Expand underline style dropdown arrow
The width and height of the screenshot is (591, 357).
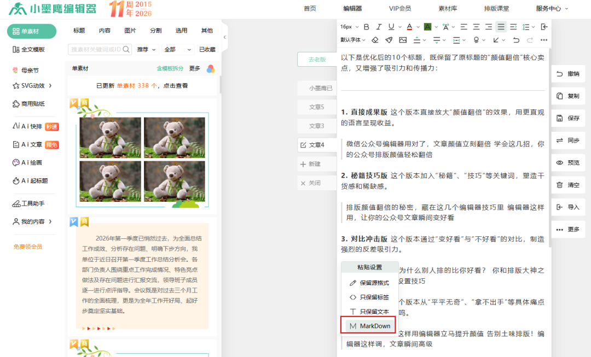coord(399,27)
